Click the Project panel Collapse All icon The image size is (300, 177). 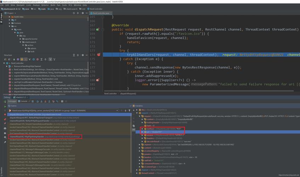pos(78,13)
